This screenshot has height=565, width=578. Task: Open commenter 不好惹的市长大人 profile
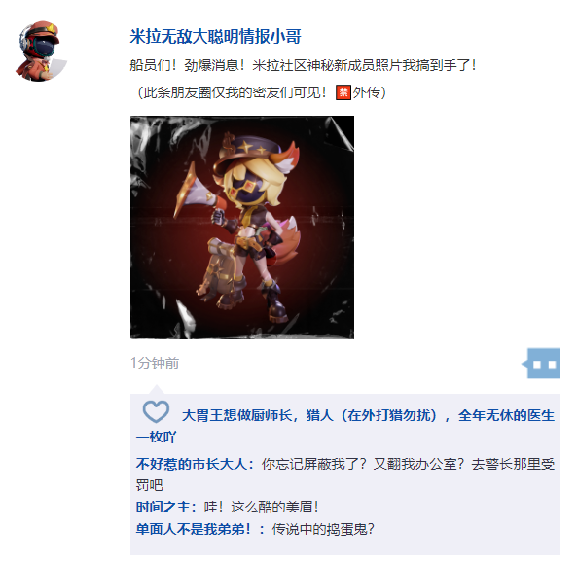point(192,464)
